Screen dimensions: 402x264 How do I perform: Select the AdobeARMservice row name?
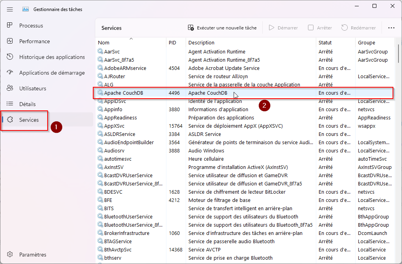pyautogui.click(x=125, y=68)
